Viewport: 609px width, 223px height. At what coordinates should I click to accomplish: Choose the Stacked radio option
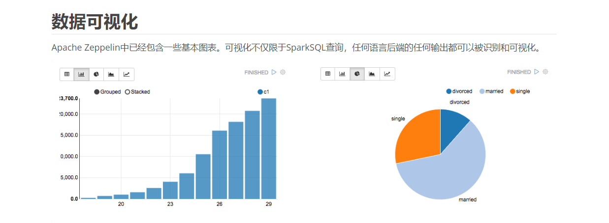tap(137, 92)
